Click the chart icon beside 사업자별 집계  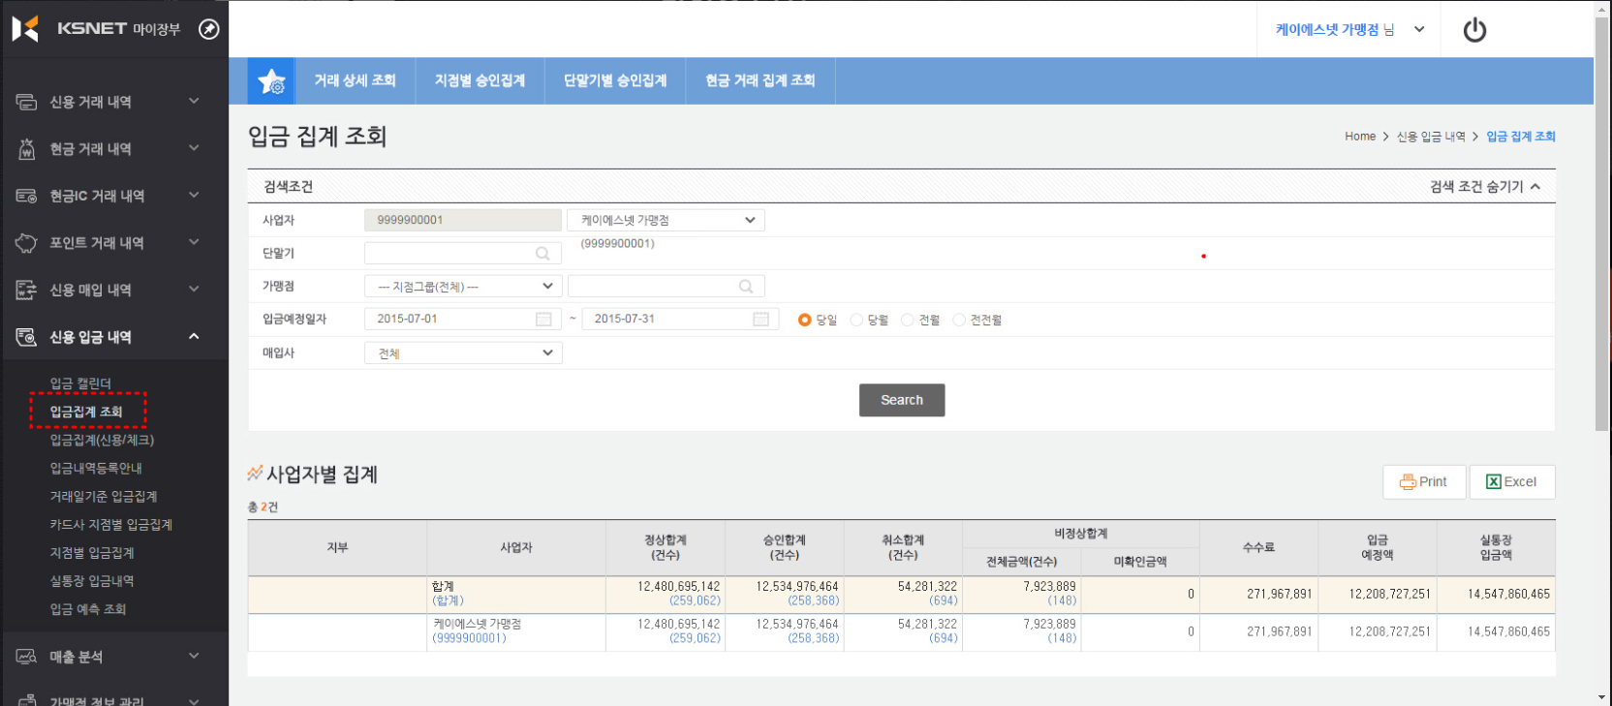255,474
